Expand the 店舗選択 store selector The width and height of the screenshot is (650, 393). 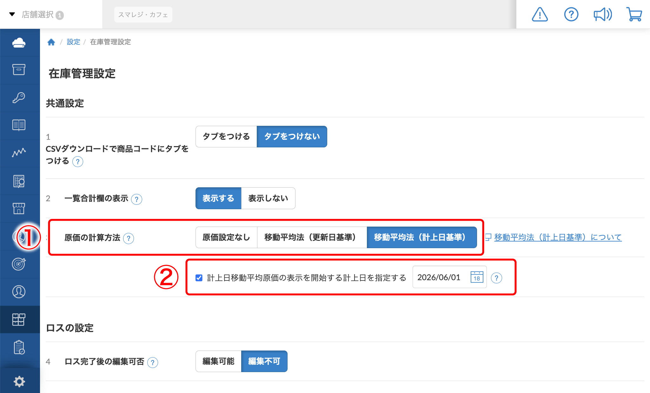pyautogui.click(x=37, y=15)
